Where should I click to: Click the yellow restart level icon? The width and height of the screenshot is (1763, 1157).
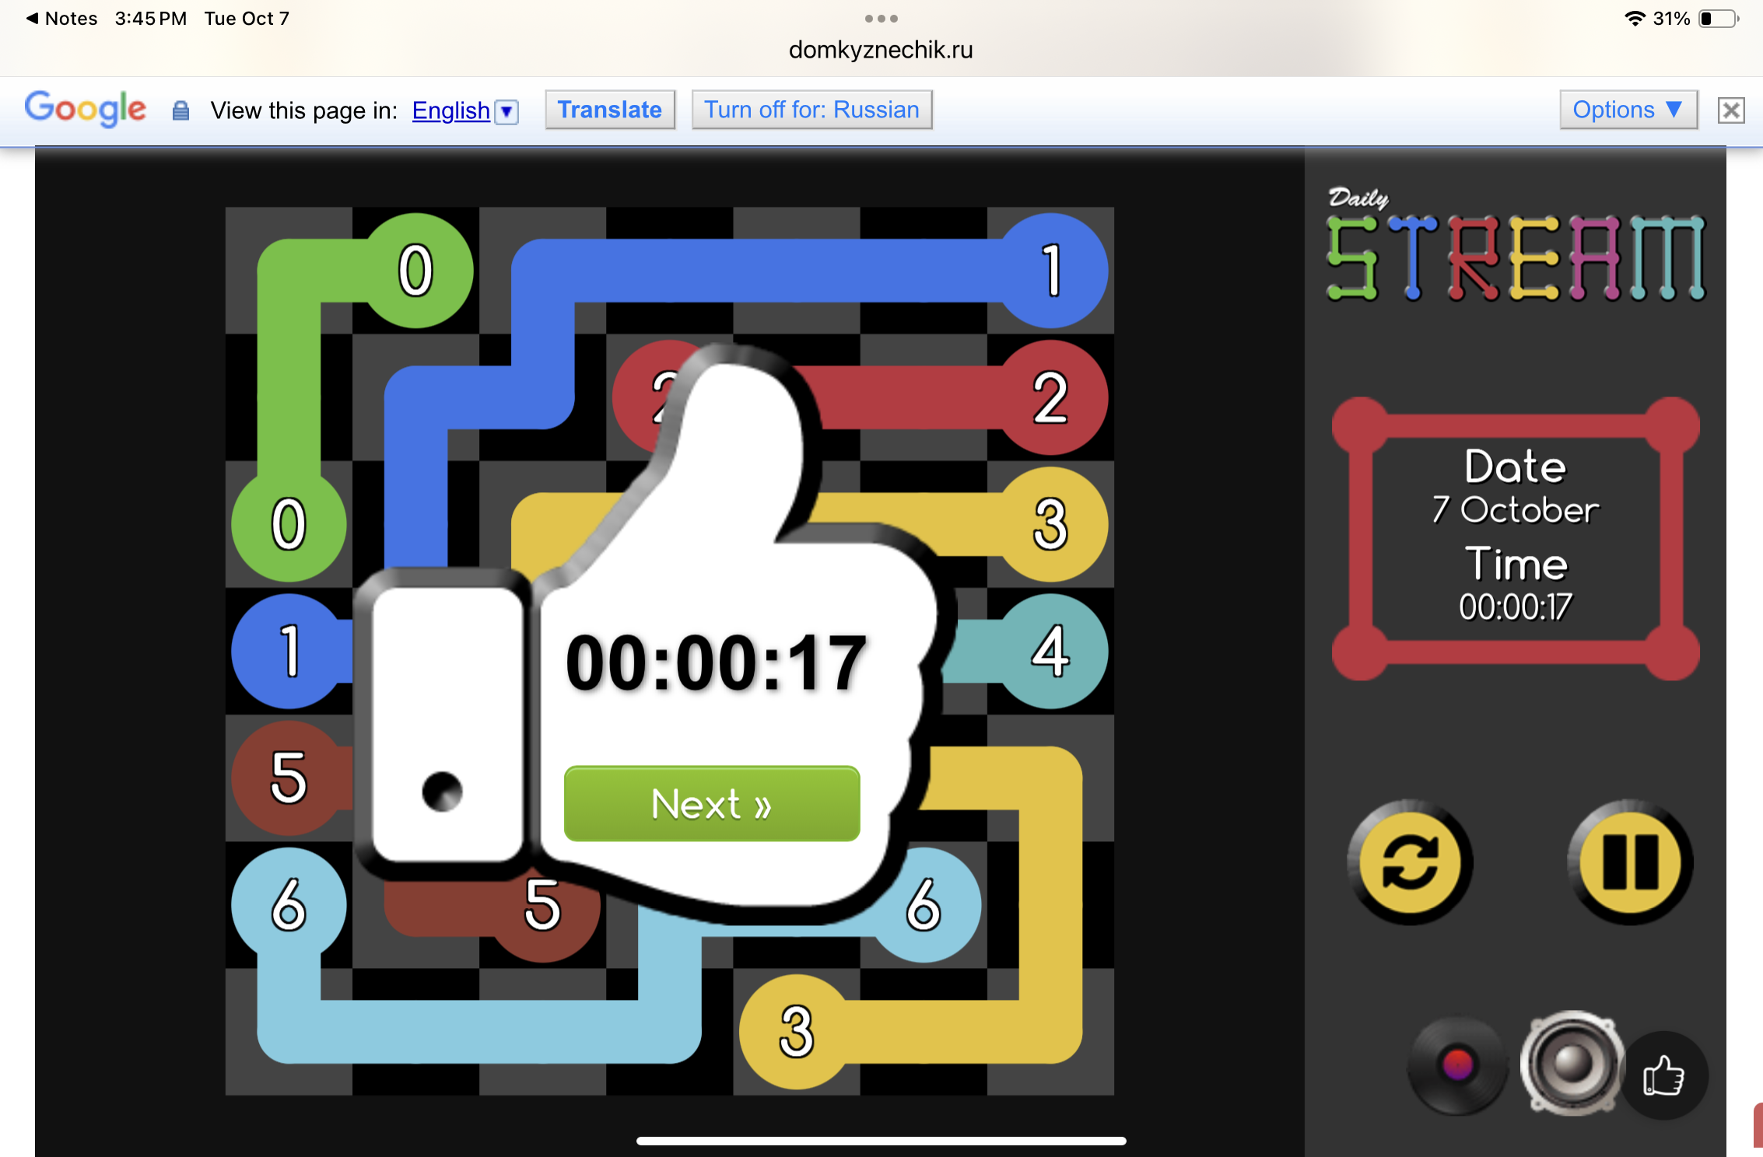(1410, 862)
